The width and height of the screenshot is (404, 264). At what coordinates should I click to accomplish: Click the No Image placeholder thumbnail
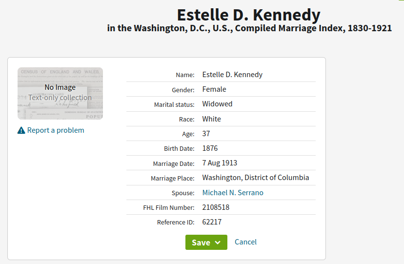60,93
